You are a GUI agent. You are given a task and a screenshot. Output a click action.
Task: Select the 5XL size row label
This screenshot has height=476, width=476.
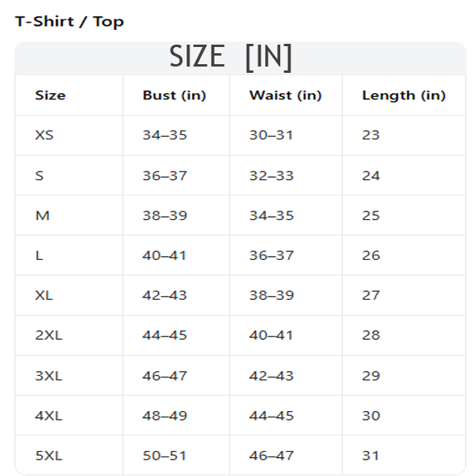(49, 456)
